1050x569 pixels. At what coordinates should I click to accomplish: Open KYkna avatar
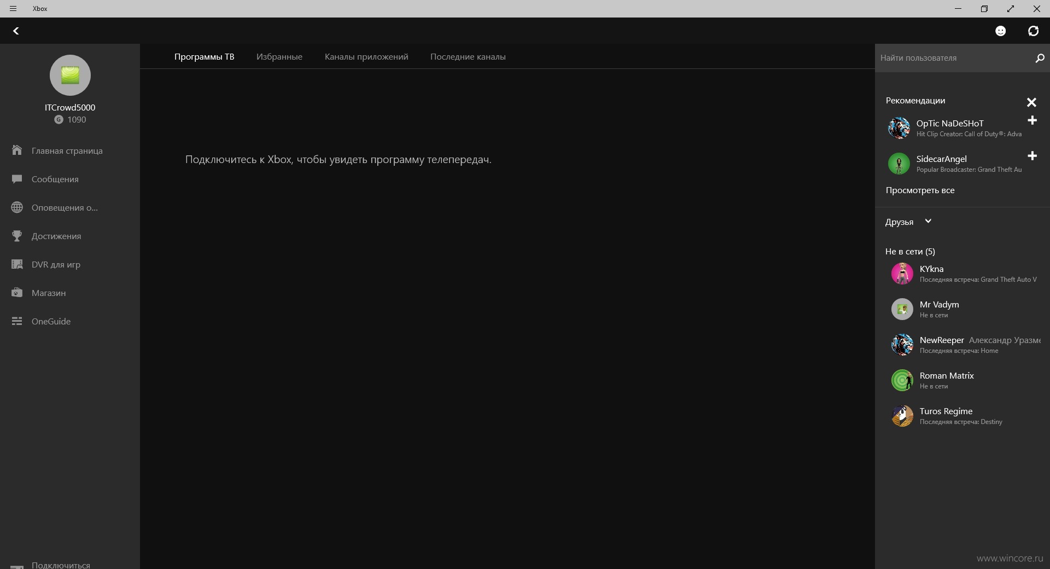click(x=902, y=274)
